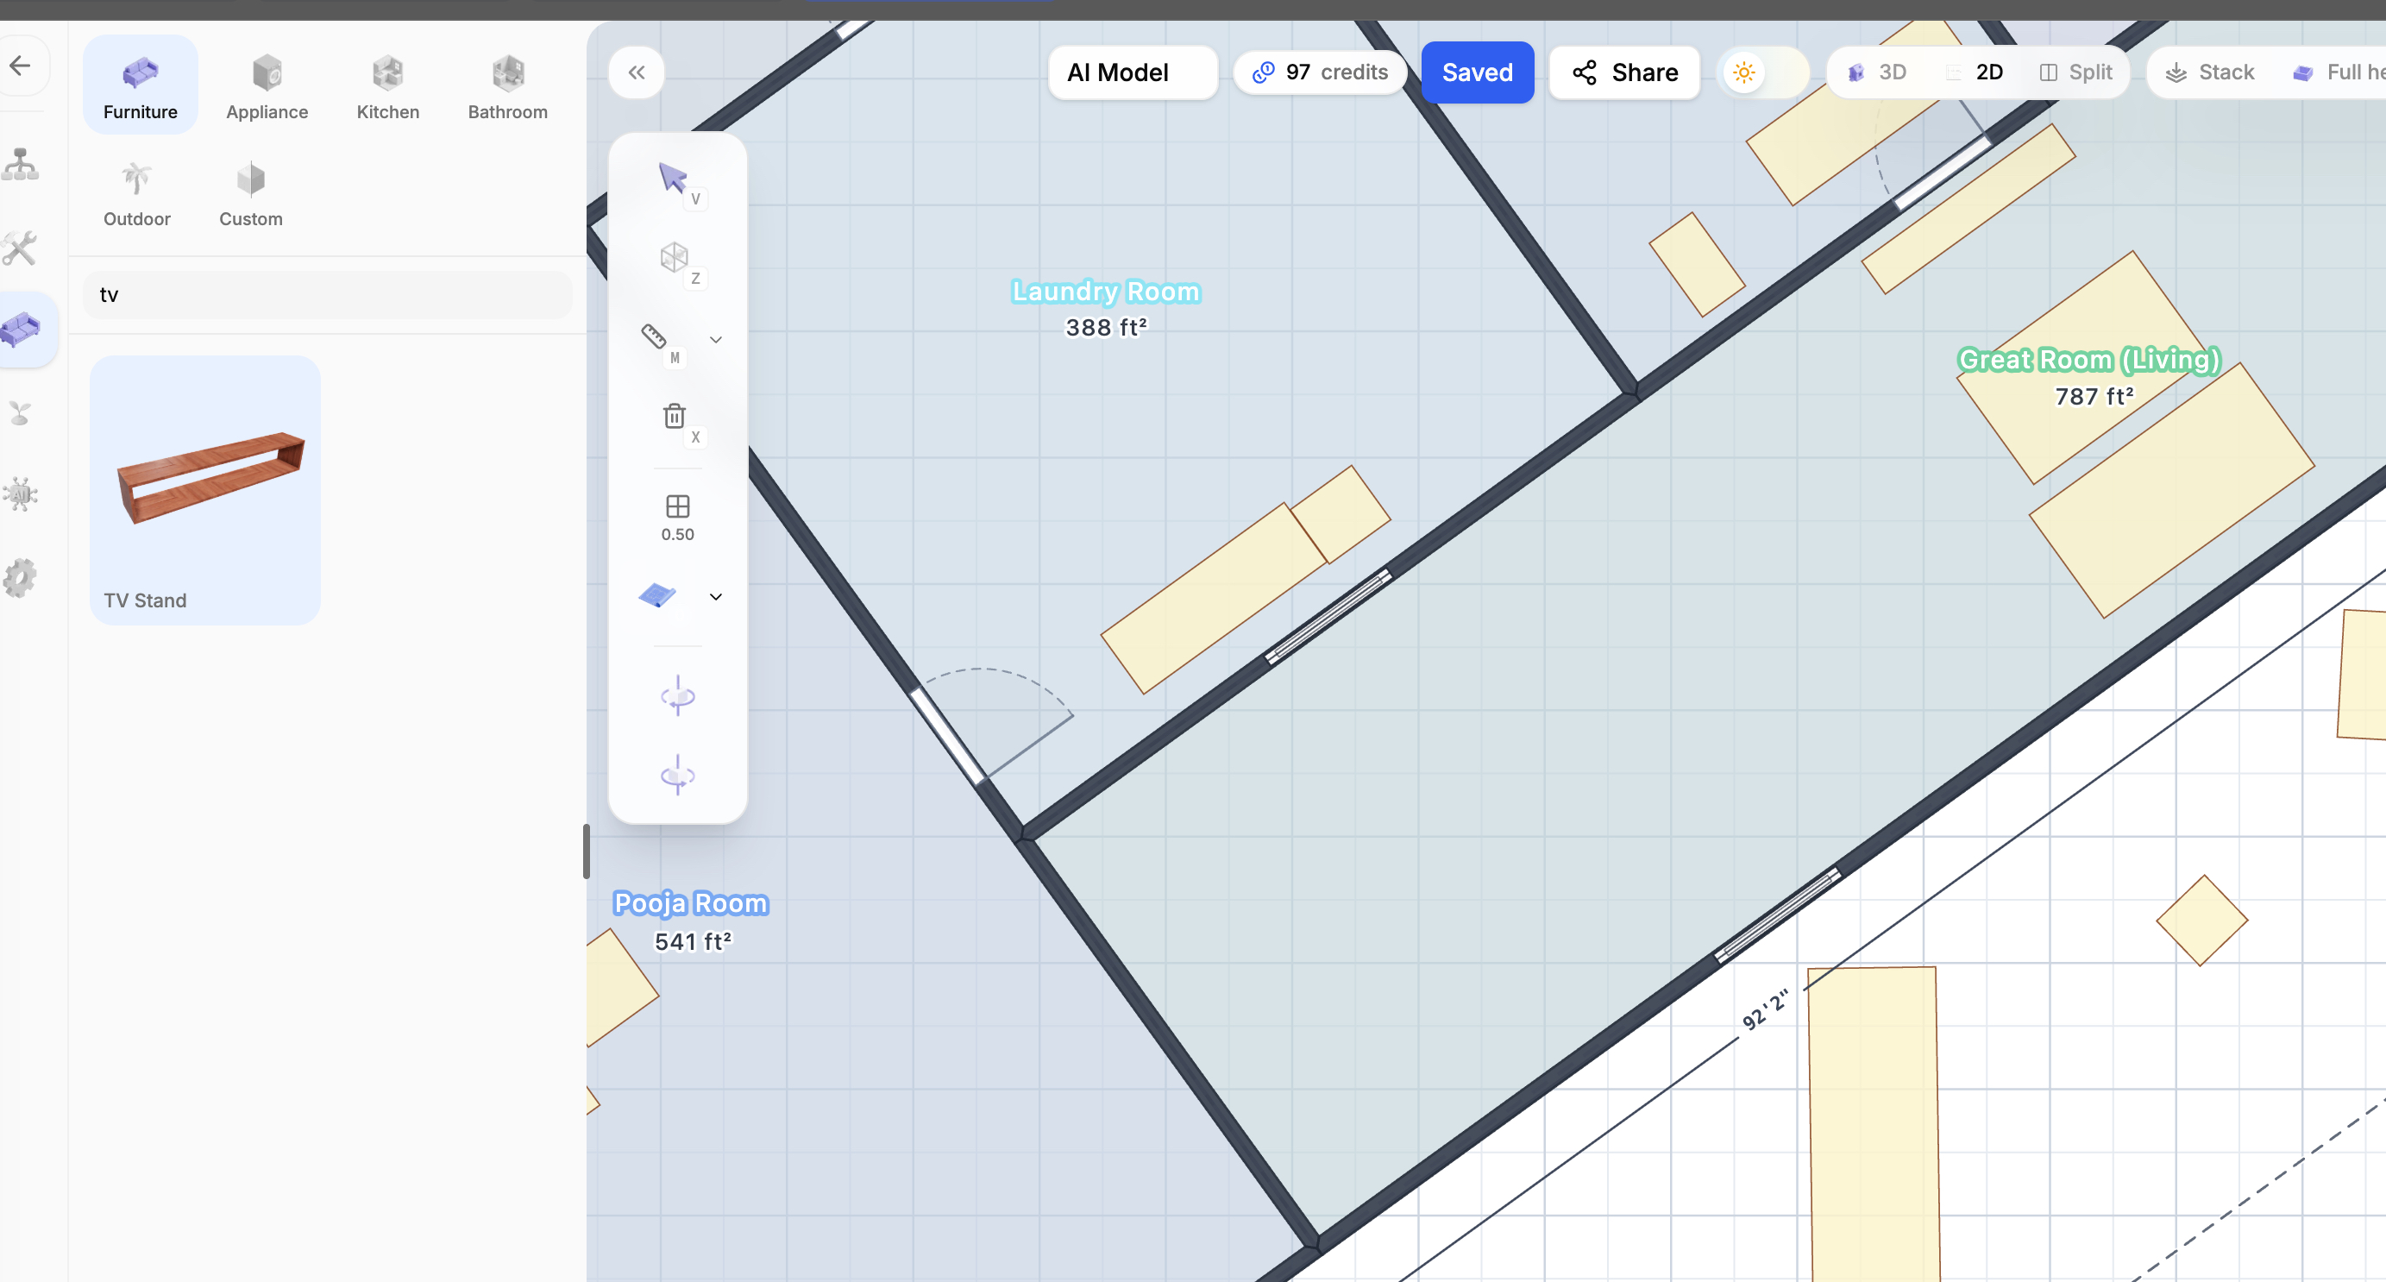Open the Furniture category tab
2386x1282 pixels.
140,85
